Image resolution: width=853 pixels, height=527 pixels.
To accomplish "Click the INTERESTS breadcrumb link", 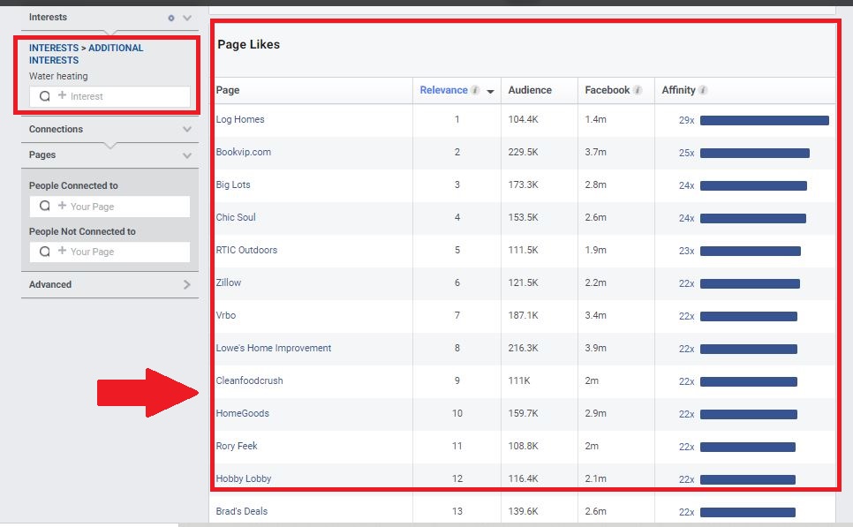I will (x=53, y=48).
